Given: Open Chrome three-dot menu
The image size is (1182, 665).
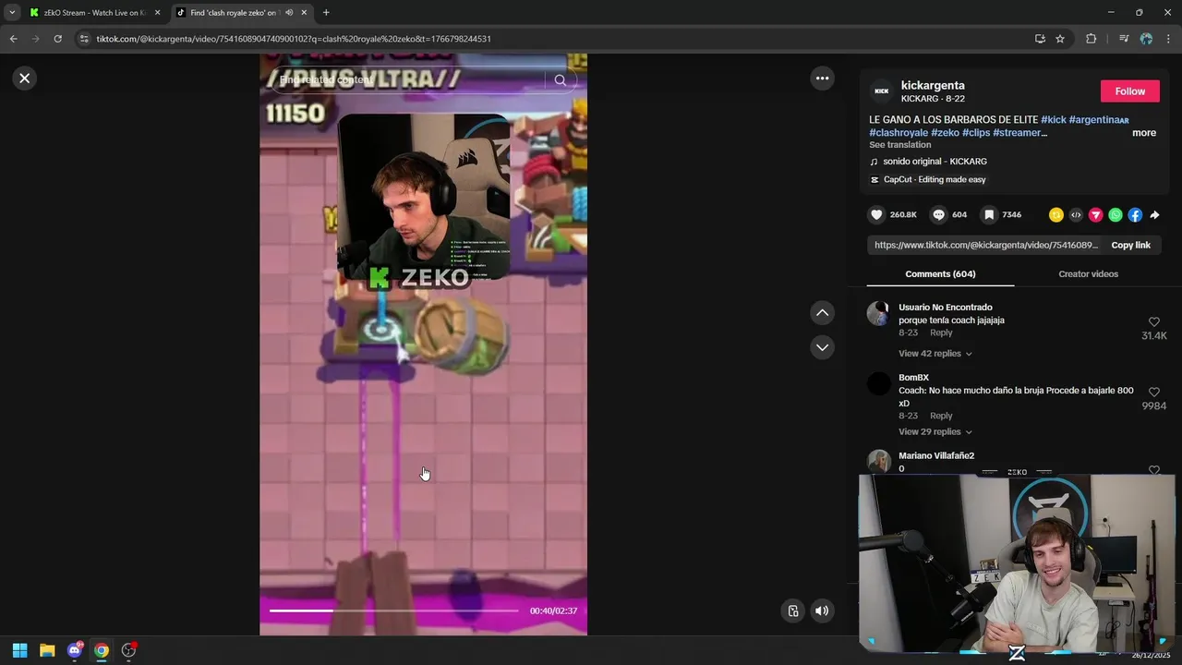Looking at the screenshot, I should [1169, 39].
